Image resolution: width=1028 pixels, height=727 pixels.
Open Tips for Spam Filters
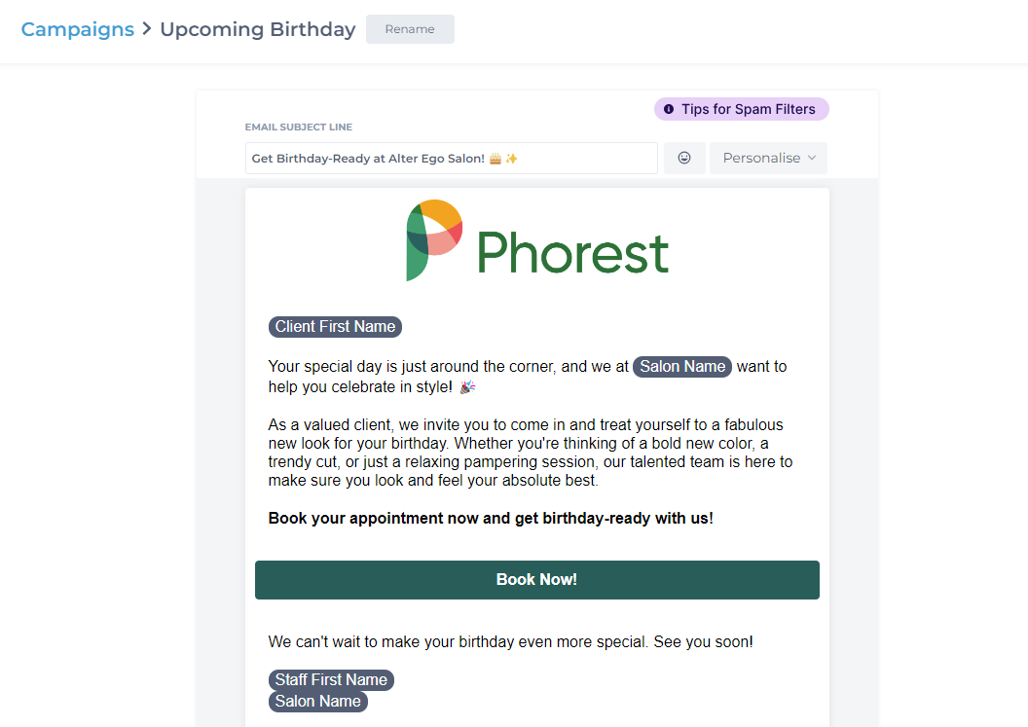[742, 109]
